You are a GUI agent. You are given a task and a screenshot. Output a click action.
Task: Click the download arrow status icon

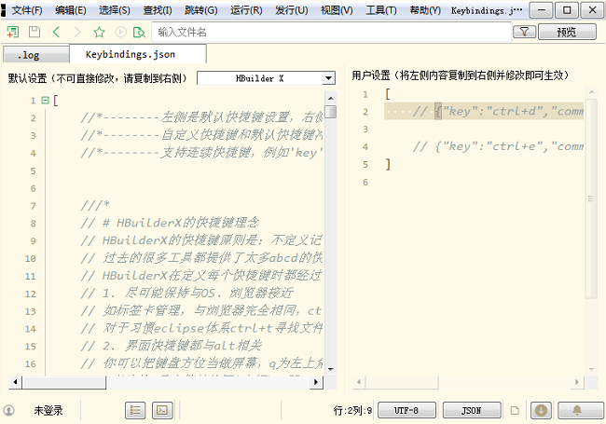[541, 410]
